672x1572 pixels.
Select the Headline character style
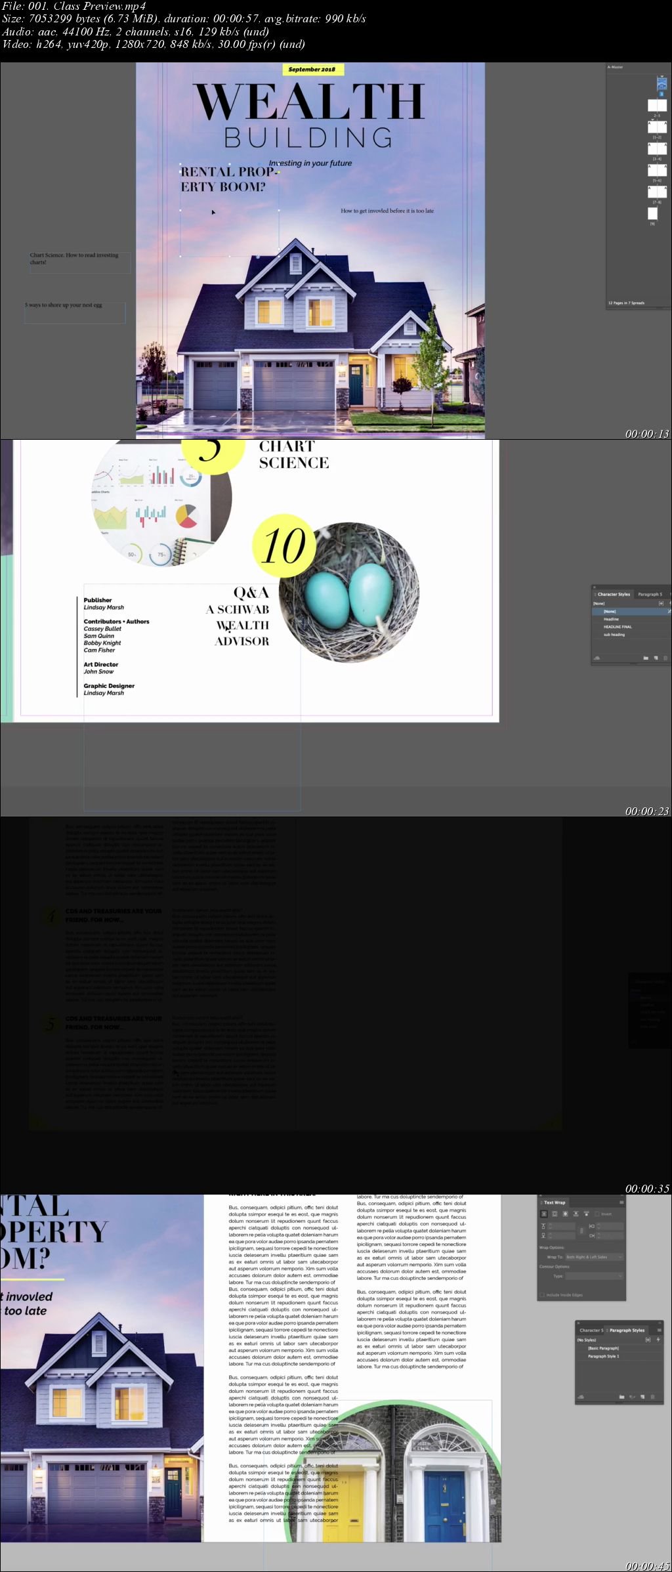[631, 619]
